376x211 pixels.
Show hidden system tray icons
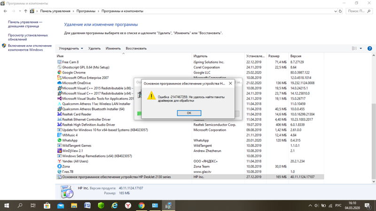pos(310,205)
